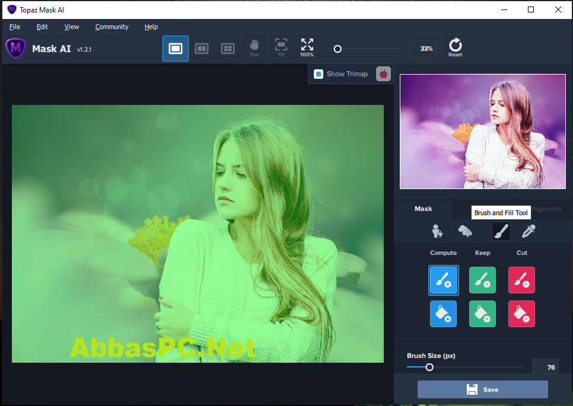Open the Edit menu
This screenshot has height=406, width=573.
[x=42, y=27]
